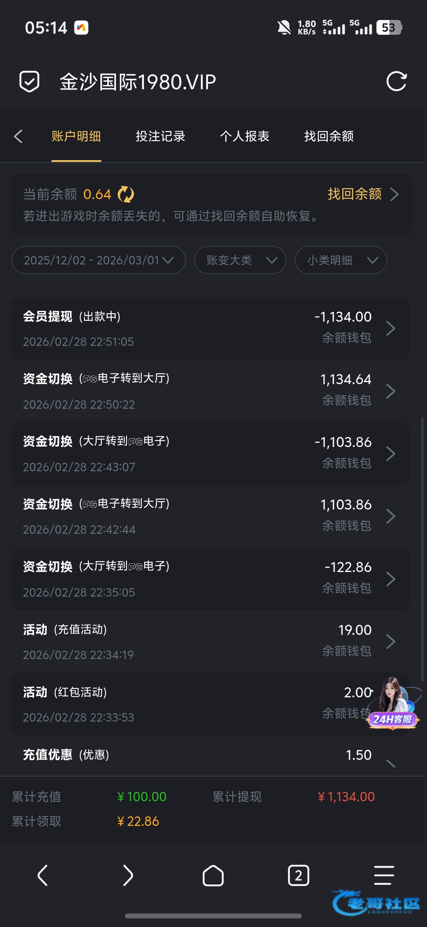This screenshot has width=427, height=927.
Task: Open the browser hamburger menu
Action: [383, 875]
